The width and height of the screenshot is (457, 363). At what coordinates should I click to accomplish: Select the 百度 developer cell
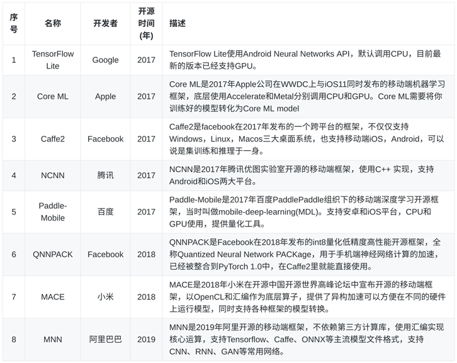pos(105,212)
